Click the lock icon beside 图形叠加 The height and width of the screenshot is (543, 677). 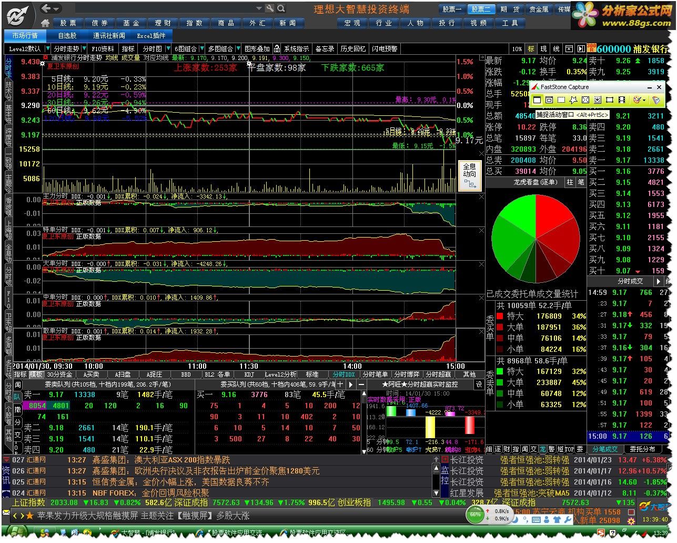pyautogui.click(x=277, y=49)
